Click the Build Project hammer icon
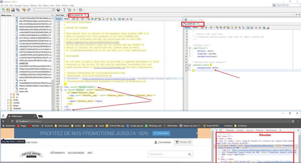 pos(64,10)
